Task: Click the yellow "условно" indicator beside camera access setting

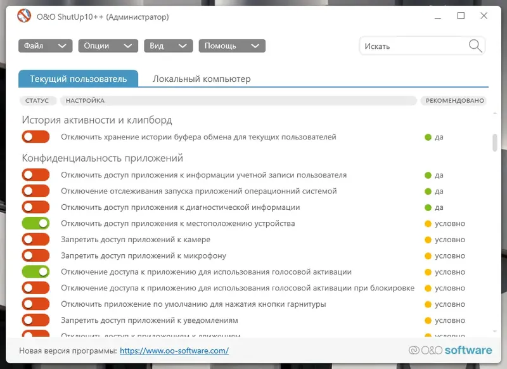Action: coord(444,239)
